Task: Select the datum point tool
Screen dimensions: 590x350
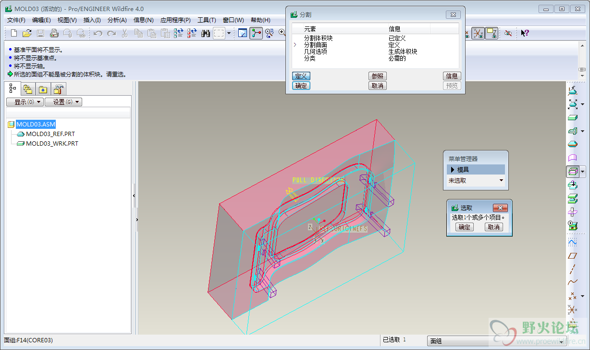Action: (x=573, y=296)
